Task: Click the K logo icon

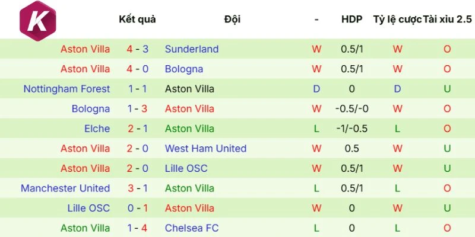Action: 38,21
